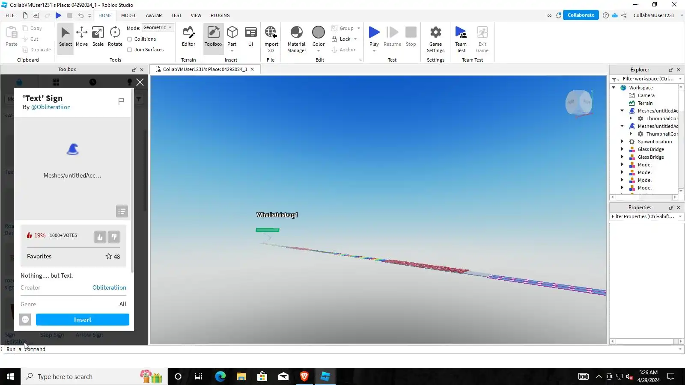The width and height of the screenshot is (685, 385).
Task: Select the Scale tool
Action: click(98, 37)
